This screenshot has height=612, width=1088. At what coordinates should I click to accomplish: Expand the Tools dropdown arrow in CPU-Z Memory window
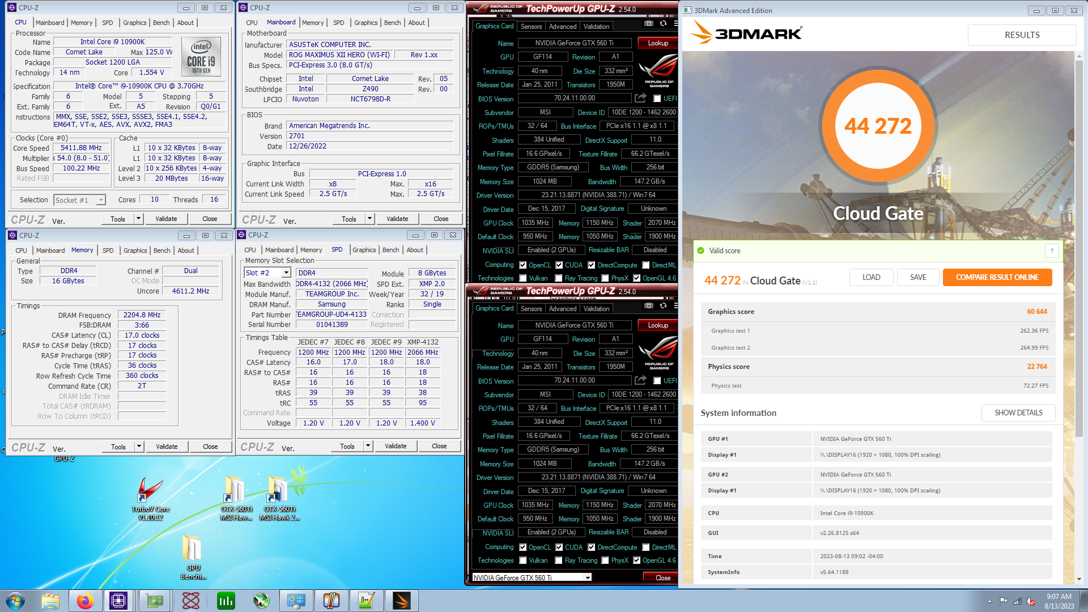pos(139,447)
